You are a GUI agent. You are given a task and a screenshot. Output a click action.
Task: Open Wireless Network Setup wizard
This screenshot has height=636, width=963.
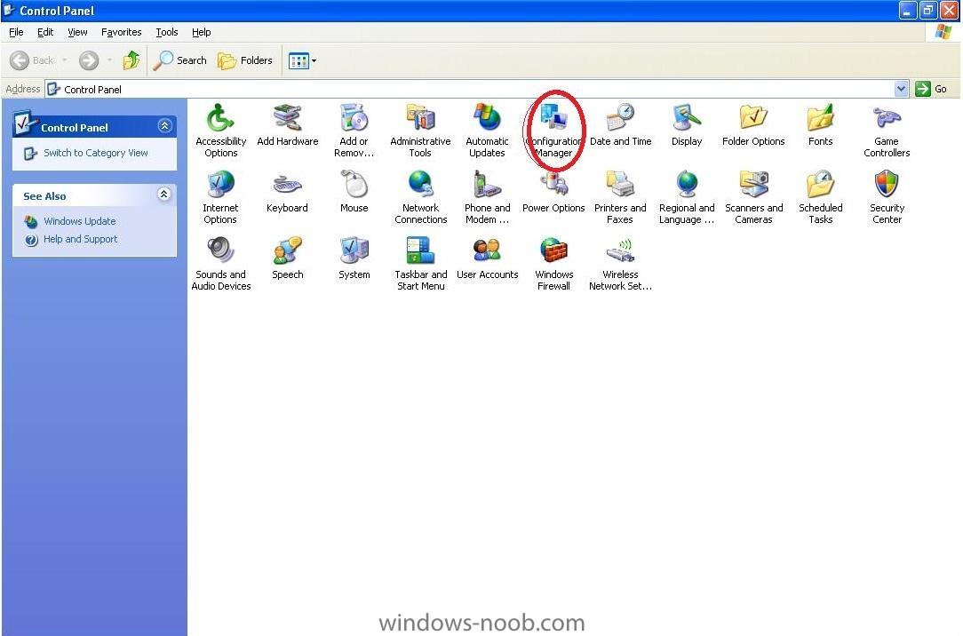point(620,264)
